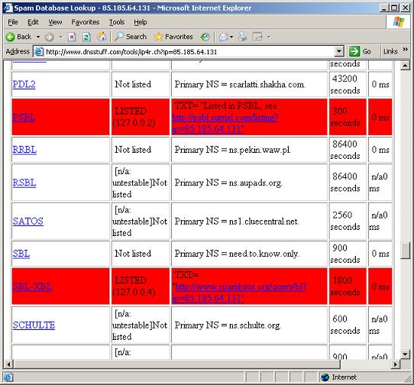
Task: Click the Print icon
Action: click(x=242, y=37)
